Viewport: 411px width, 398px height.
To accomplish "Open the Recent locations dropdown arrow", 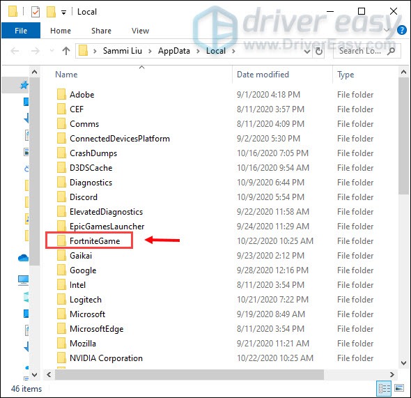I will pyautogui.click(x=52, y=50).
